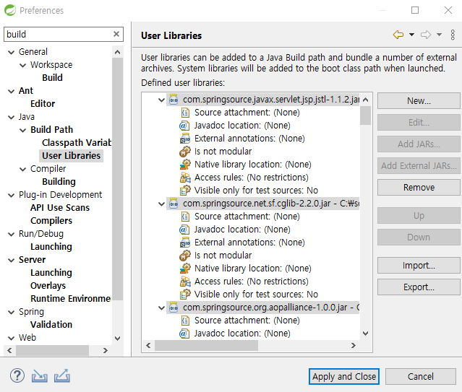Click Javadoc location icon under aopalliance jar
This screenshot has height=392, width=462.
(184, 334)
